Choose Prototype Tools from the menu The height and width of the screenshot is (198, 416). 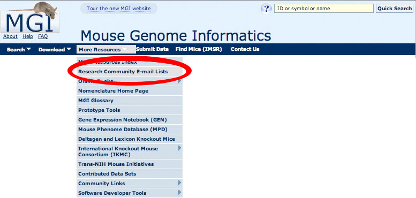[130, 110]
